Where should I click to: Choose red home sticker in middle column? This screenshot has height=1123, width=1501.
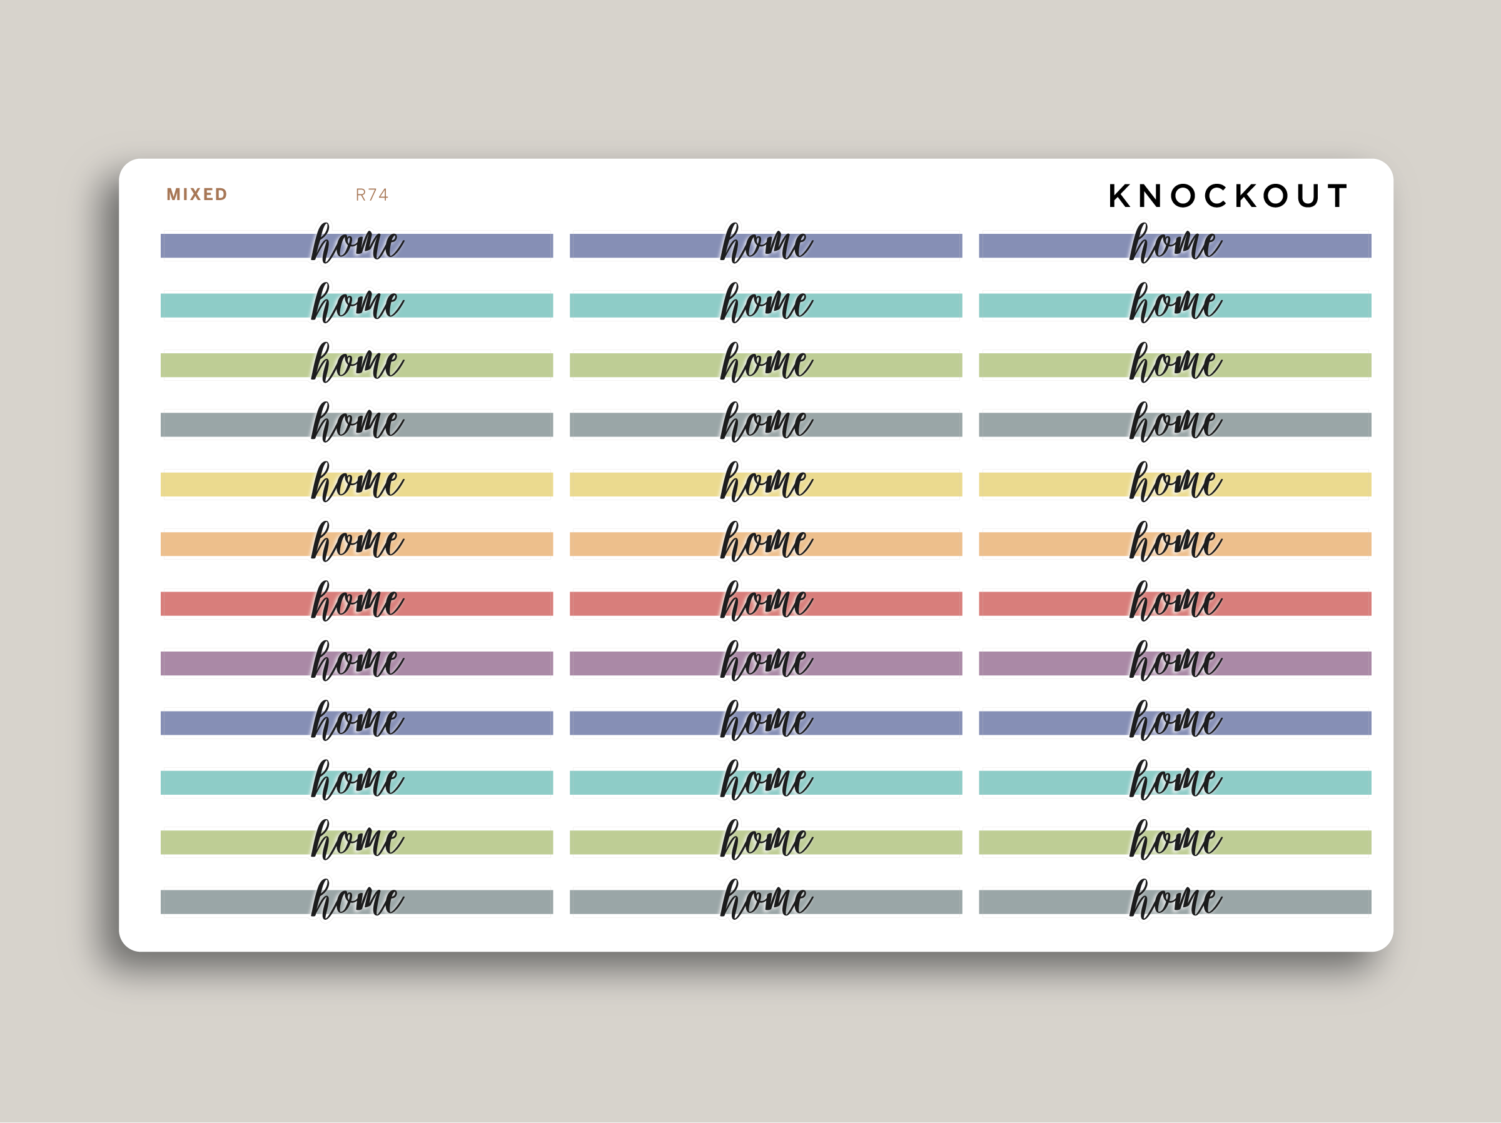[x=766, y=604]
